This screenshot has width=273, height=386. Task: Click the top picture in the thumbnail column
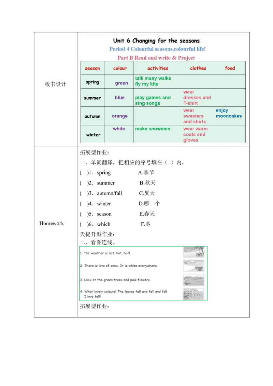pos(193,253)
